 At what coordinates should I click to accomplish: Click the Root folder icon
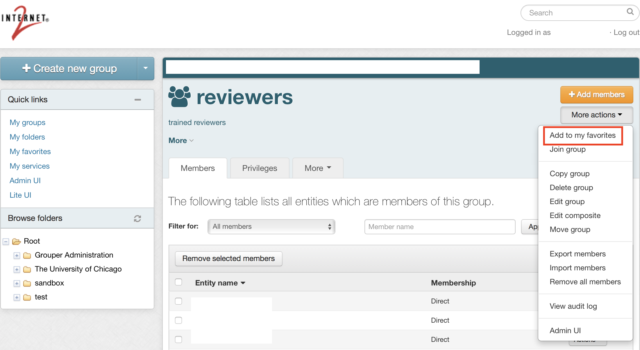[x=16, y=241]
